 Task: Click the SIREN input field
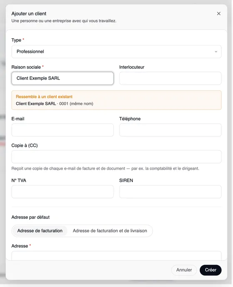click(x=170, y=192)
